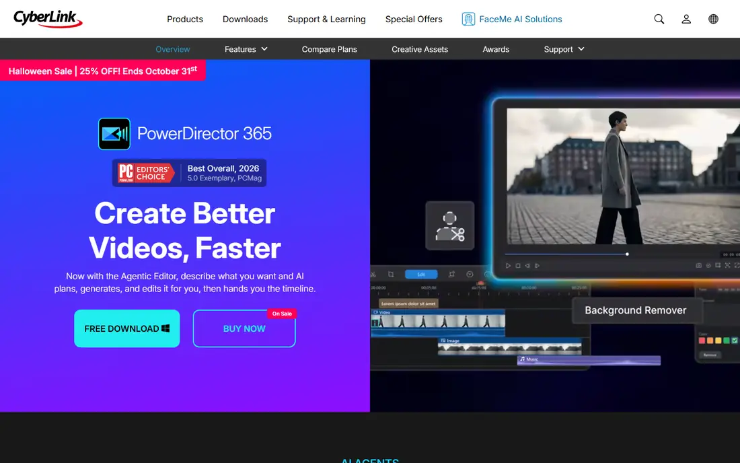This screenshot has height=463, width=740.
Task: Click the red timeline playhead marker
Action: [x=480, y=283]
